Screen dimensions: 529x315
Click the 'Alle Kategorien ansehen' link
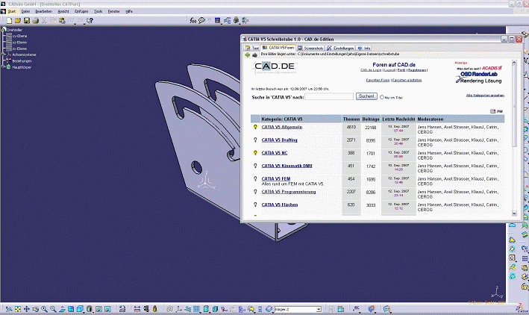(485, 96)
